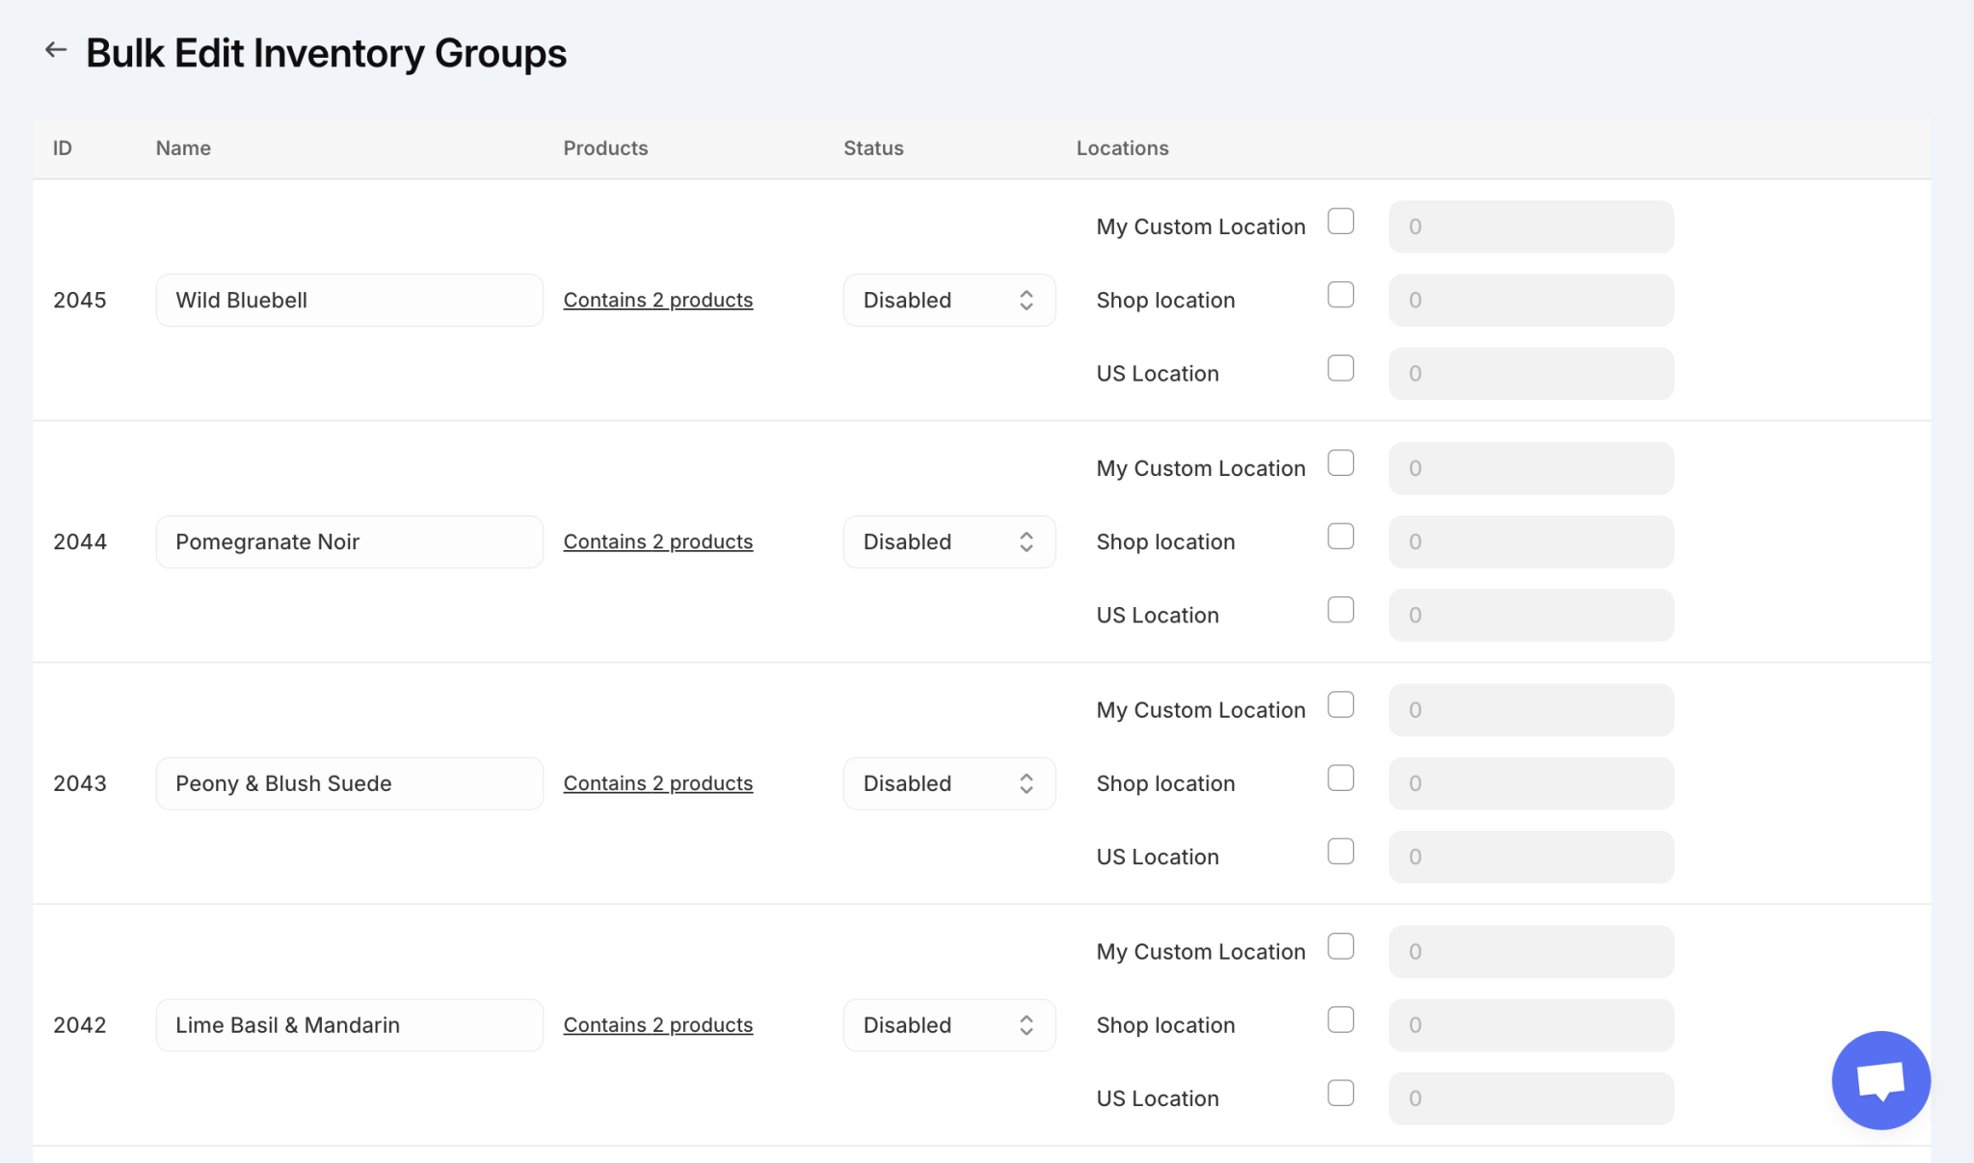Click ID cell 2044
Image resolution: width=1974 pixels, height=1163 pixels.
click(80, 542)
